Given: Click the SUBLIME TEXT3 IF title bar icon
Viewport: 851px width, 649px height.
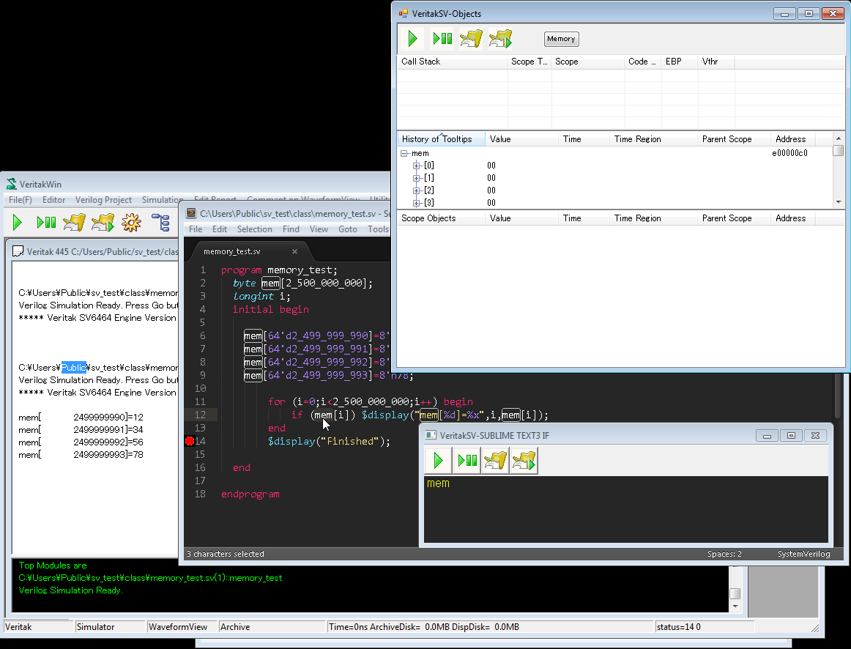Looking at the screenshot, I should coord(431,435).
